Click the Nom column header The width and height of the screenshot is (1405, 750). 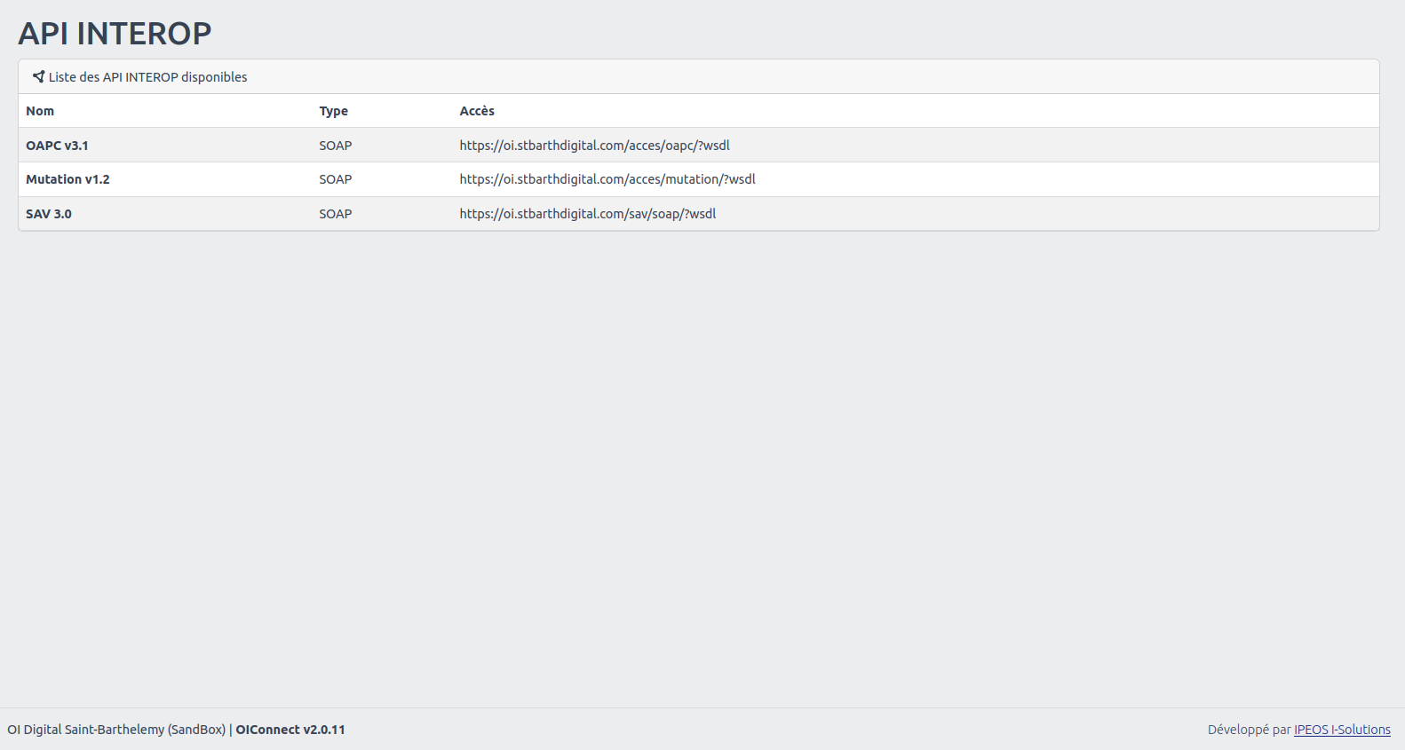click(x=40, y=111)
